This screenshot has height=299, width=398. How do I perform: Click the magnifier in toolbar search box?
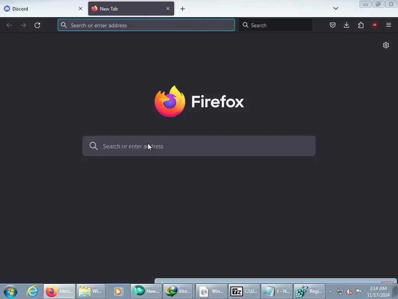tap(246, 25)
